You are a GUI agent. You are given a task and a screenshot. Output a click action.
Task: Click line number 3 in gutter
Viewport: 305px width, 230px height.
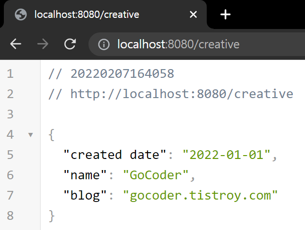point(10,115)
